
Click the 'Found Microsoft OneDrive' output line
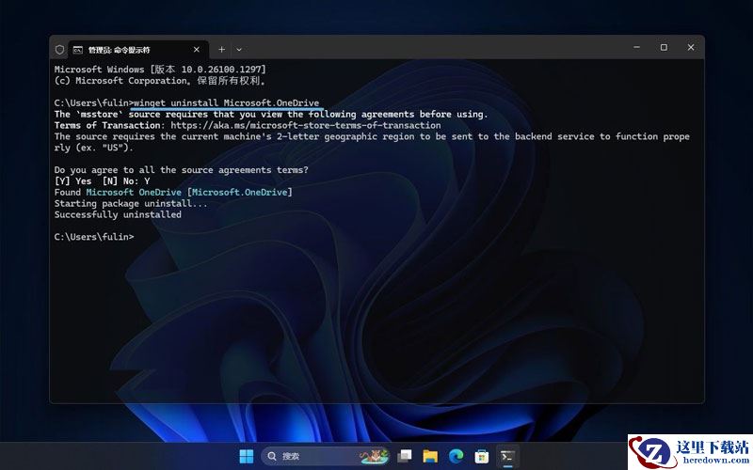[173, 192]
